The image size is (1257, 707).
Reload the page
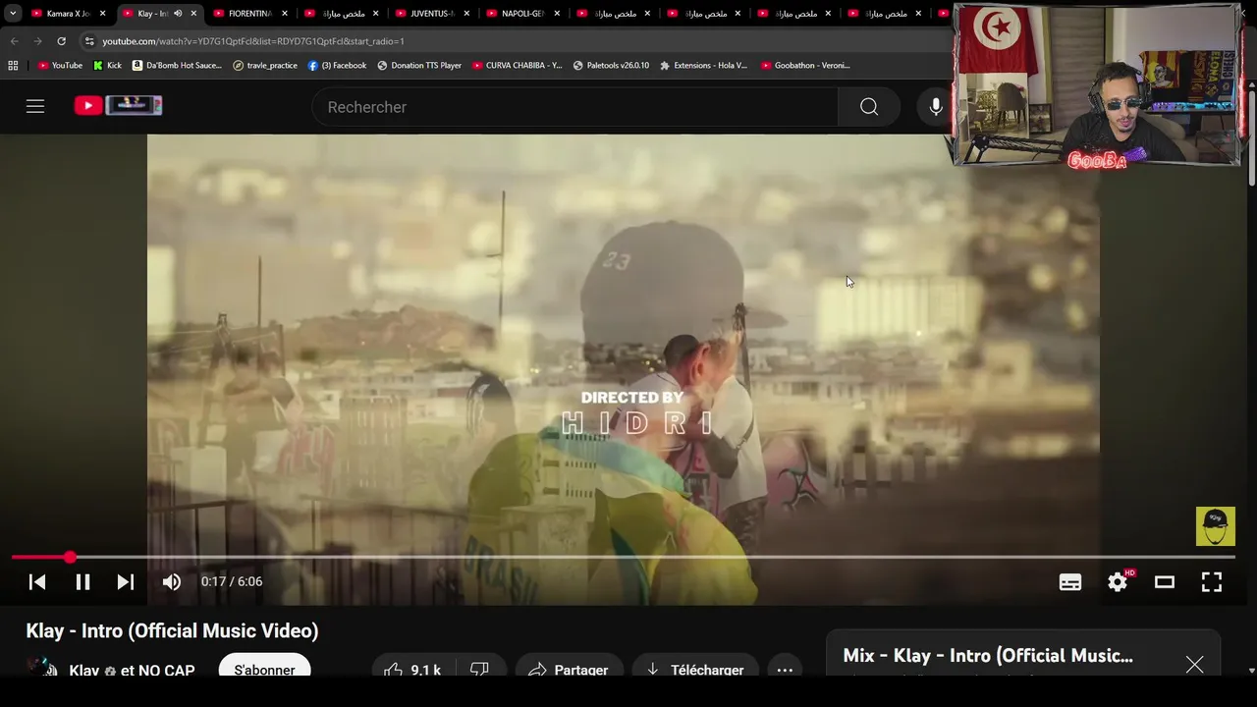coord(61,41)
